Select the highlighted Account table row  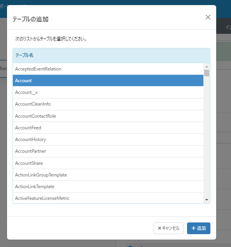[x=108, y=81]
